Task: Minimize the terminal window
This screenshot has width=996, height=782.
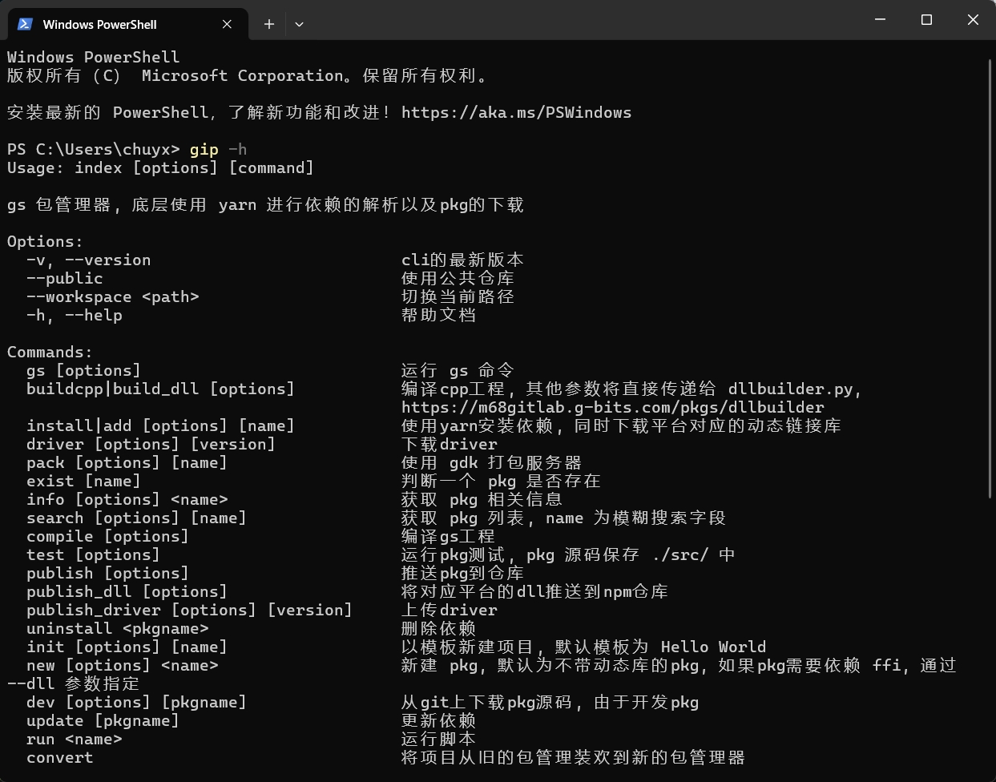Action: coord(881,20)
